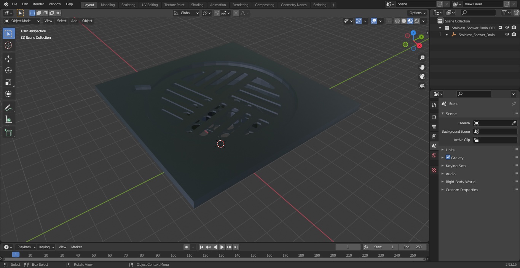
Task: Click the viewport zoom magnifier icon
Action: [x=422, y=58]
